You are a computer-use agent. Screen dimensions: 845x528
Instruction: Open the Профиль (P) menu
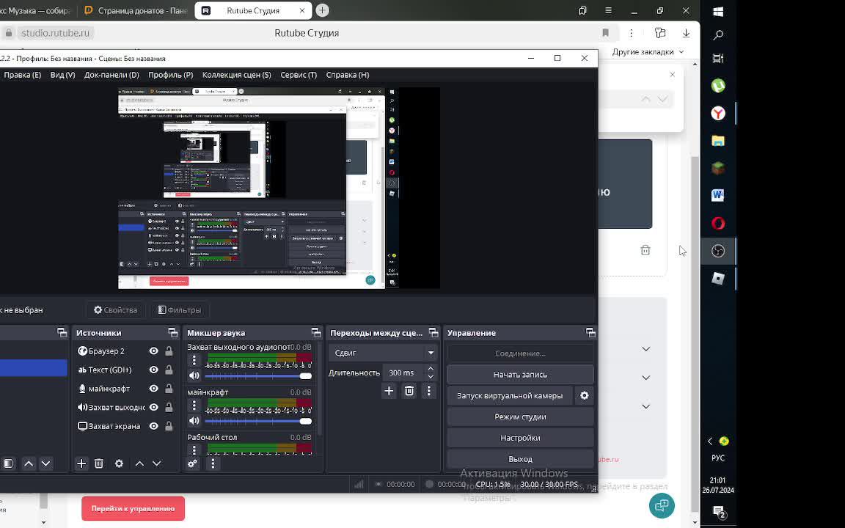click(x=170, y=75)
